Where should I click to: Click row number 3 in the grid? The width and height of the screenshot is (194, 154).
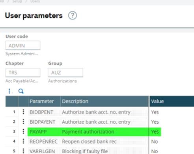(x=14, y=131)
